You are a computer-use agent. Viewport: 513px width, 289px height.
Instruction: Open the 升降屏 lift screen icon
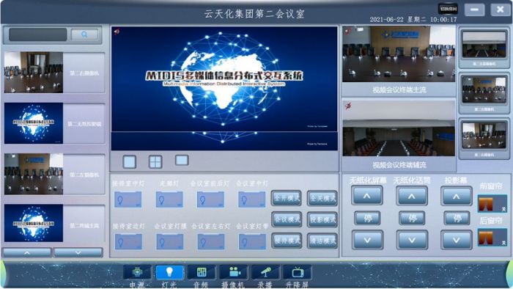point(298,272)
